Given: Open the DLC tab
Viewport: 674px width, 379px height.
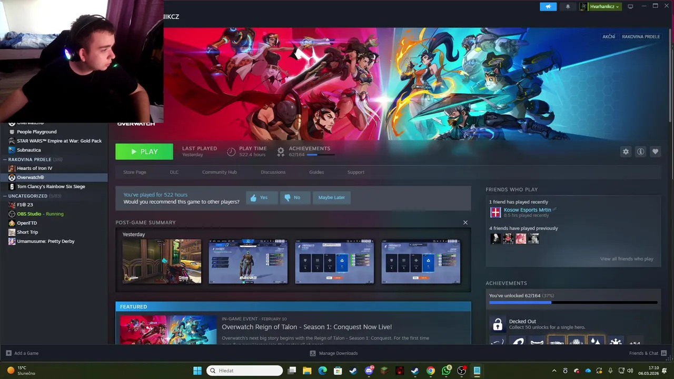Looking at the screenshot, I should click(174, 172).
